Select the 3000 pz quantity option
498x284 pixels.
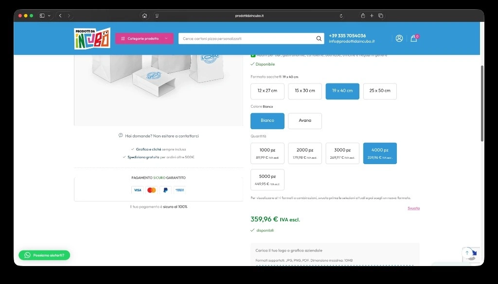(x=342, y=153)
